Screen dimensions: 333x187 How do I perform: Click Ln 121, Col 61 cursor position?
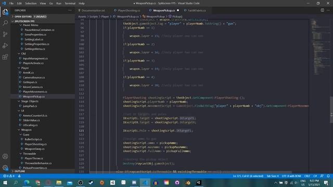pos(248,176)
